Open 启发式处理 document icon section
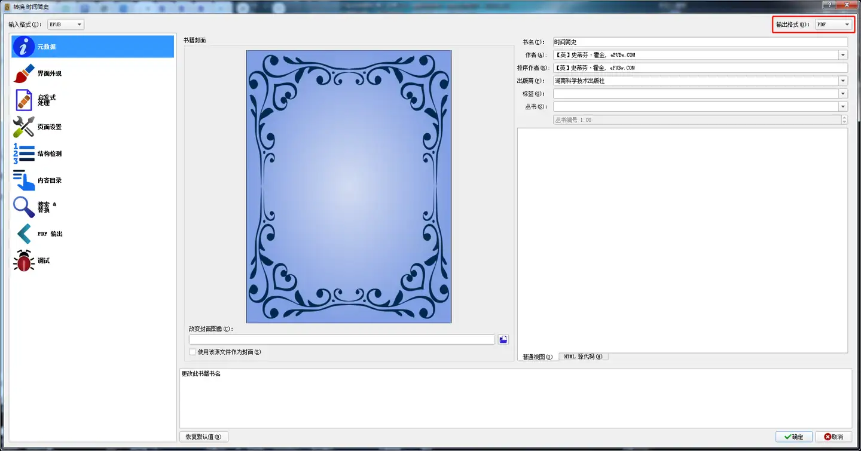The image size is (861, 451). tap(24, 100)
